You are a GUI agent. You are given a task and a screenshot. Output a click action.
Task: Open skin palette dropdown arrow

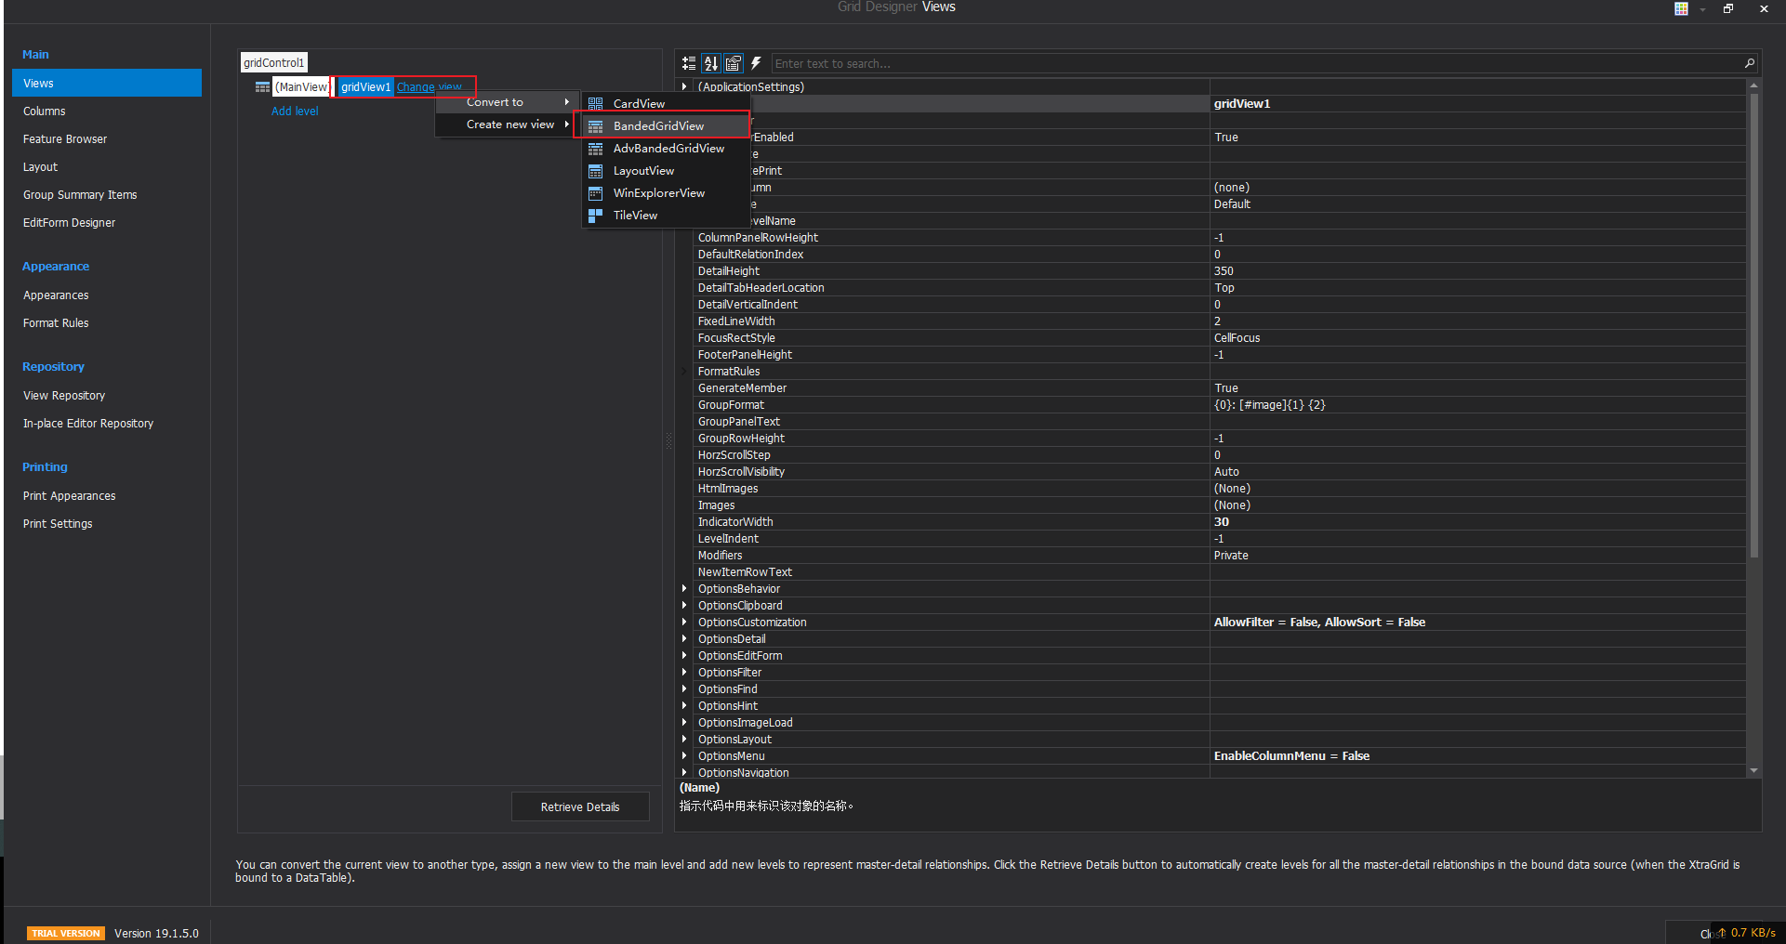(1702, 9)
